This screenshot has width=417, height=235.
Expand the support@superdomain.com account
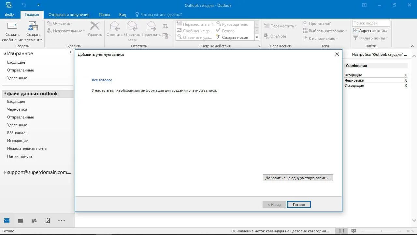pos(5,172)
